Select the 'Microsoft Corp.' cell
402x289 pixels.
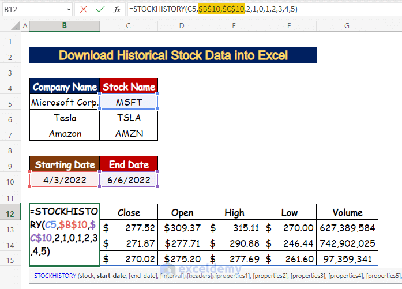click(65, 102)
